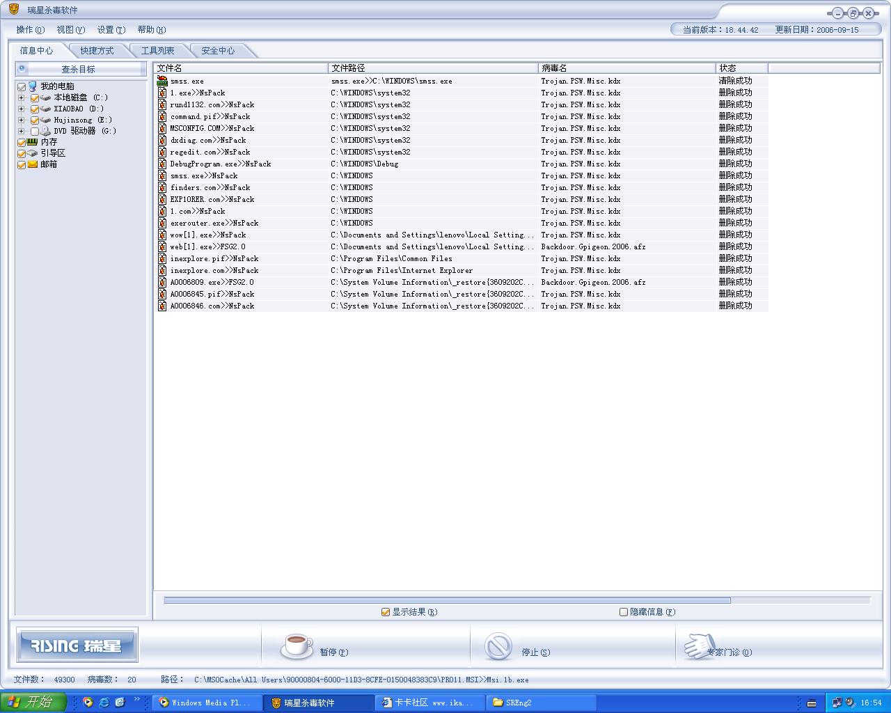Click the Hujinsong (E:) drive icon

pyautogui.click(x=46, y=120)
